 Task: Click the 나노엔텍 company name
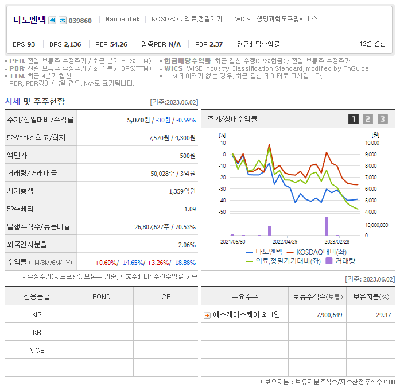pyautogui.click(x=30, y=20)
